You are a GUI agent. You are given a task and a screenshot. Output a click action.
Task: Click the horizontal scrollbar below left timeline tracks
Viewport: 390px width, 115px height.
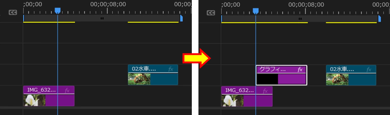tap(96, 108)
